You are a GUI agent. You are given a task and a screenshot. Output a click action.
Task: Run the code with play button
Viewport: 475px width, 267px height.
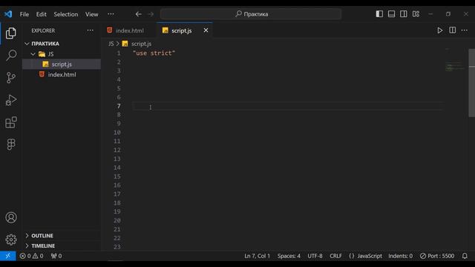coord(440,30)
